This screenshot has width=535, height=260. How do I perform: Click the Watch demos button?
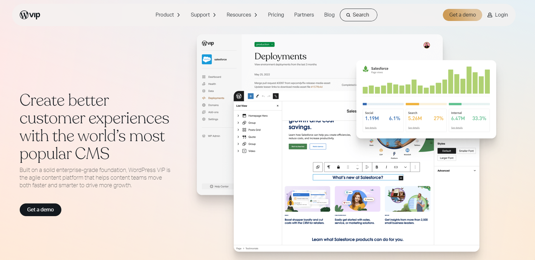(x=318, y=147)
